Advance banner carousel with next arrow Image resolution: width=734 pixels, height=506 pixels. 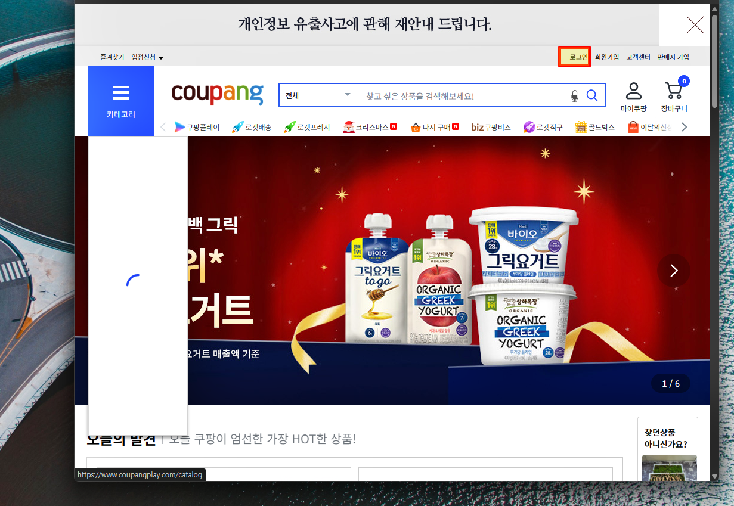[674, 271]
